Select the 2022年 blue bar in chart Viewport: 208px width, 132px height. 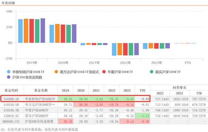[114, 49]
